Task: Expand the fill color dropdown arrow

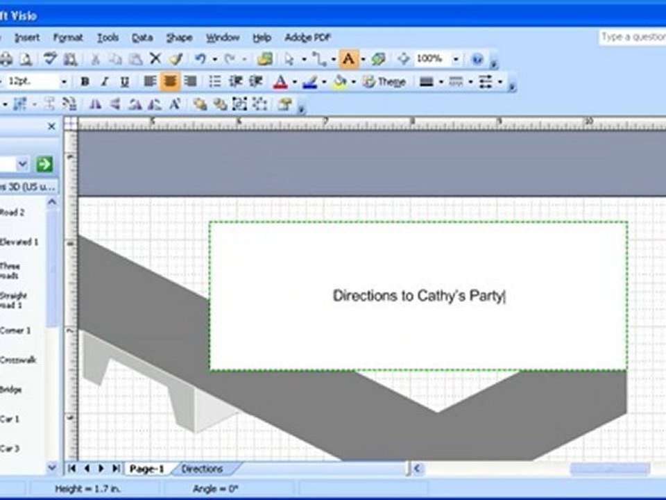Action: (x=353, y=82)
